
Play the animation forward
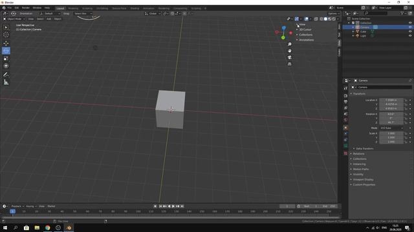[x=173, y=206]
